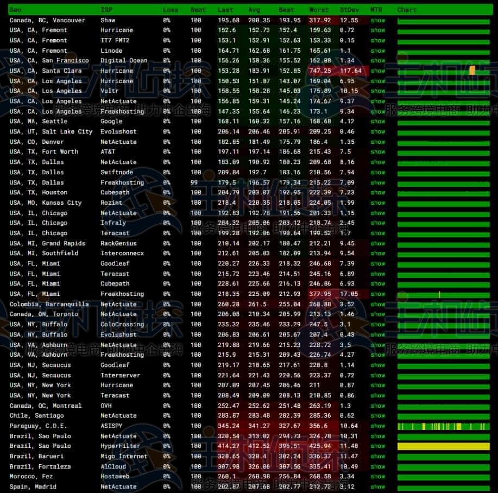Click the ISP name Hostoweb

115,477
